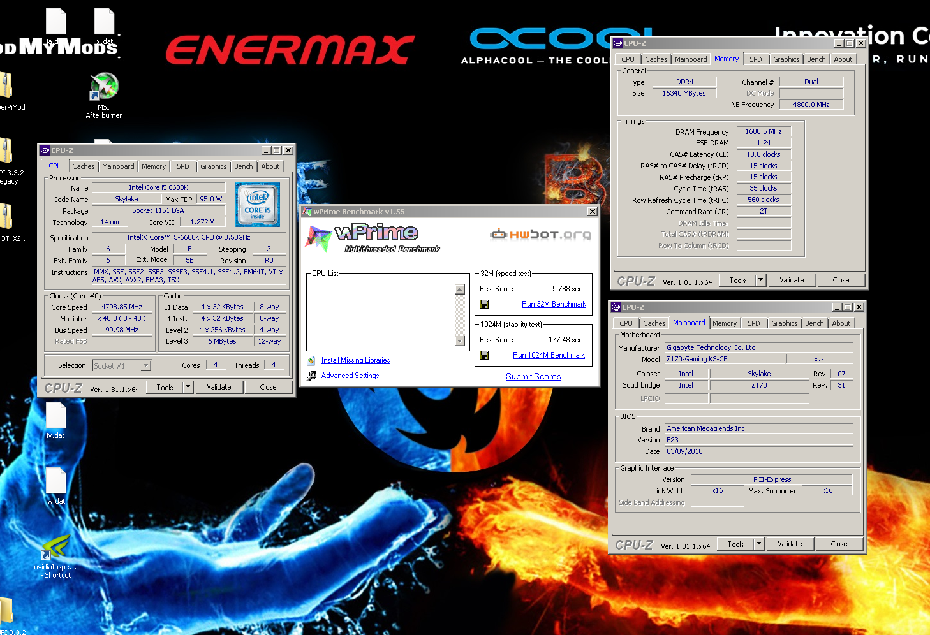This screenshot has width=930, height=635.
Task: Click the Model field Z170-Gaming K3-CF
Action: 725,359
